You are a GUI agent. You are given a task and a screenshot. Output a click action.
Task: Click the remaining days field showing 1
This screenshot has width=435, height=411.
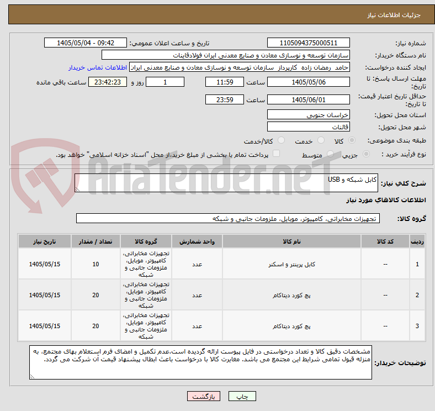[x=165, y=82]
